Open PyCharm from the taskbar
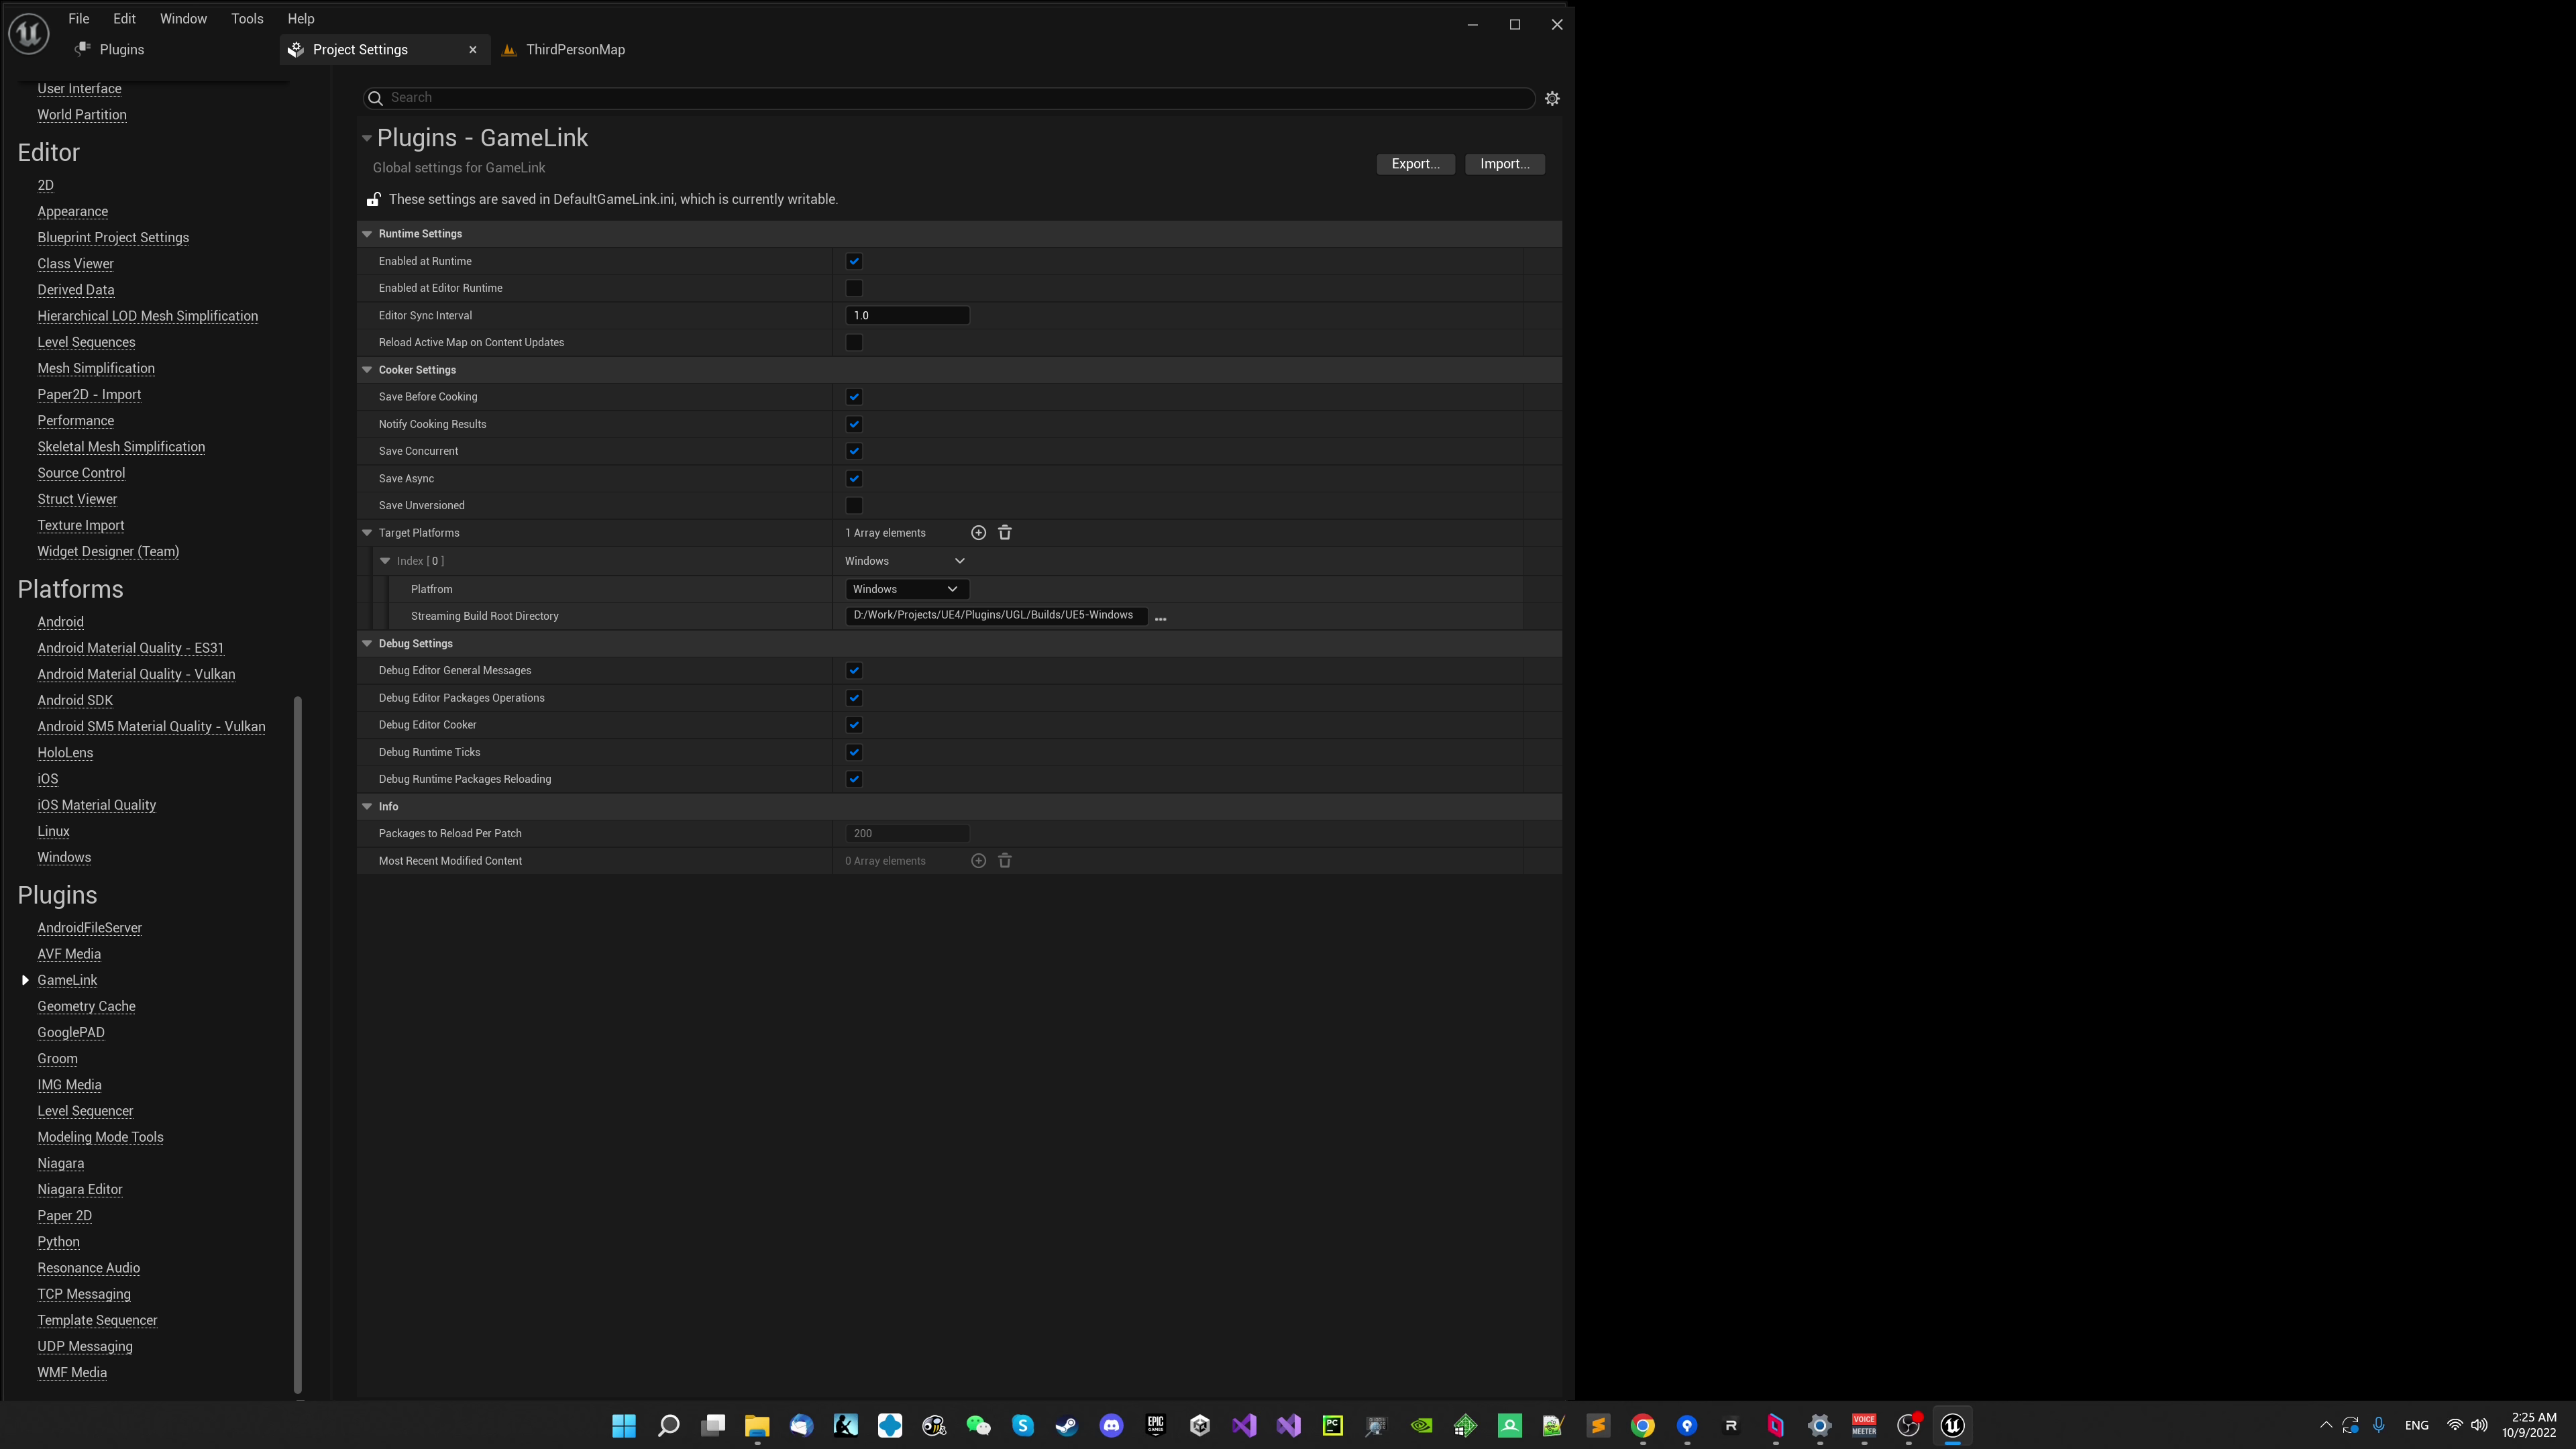This screenshot has width=2576, height=1449. (x=1332, y=1425)
